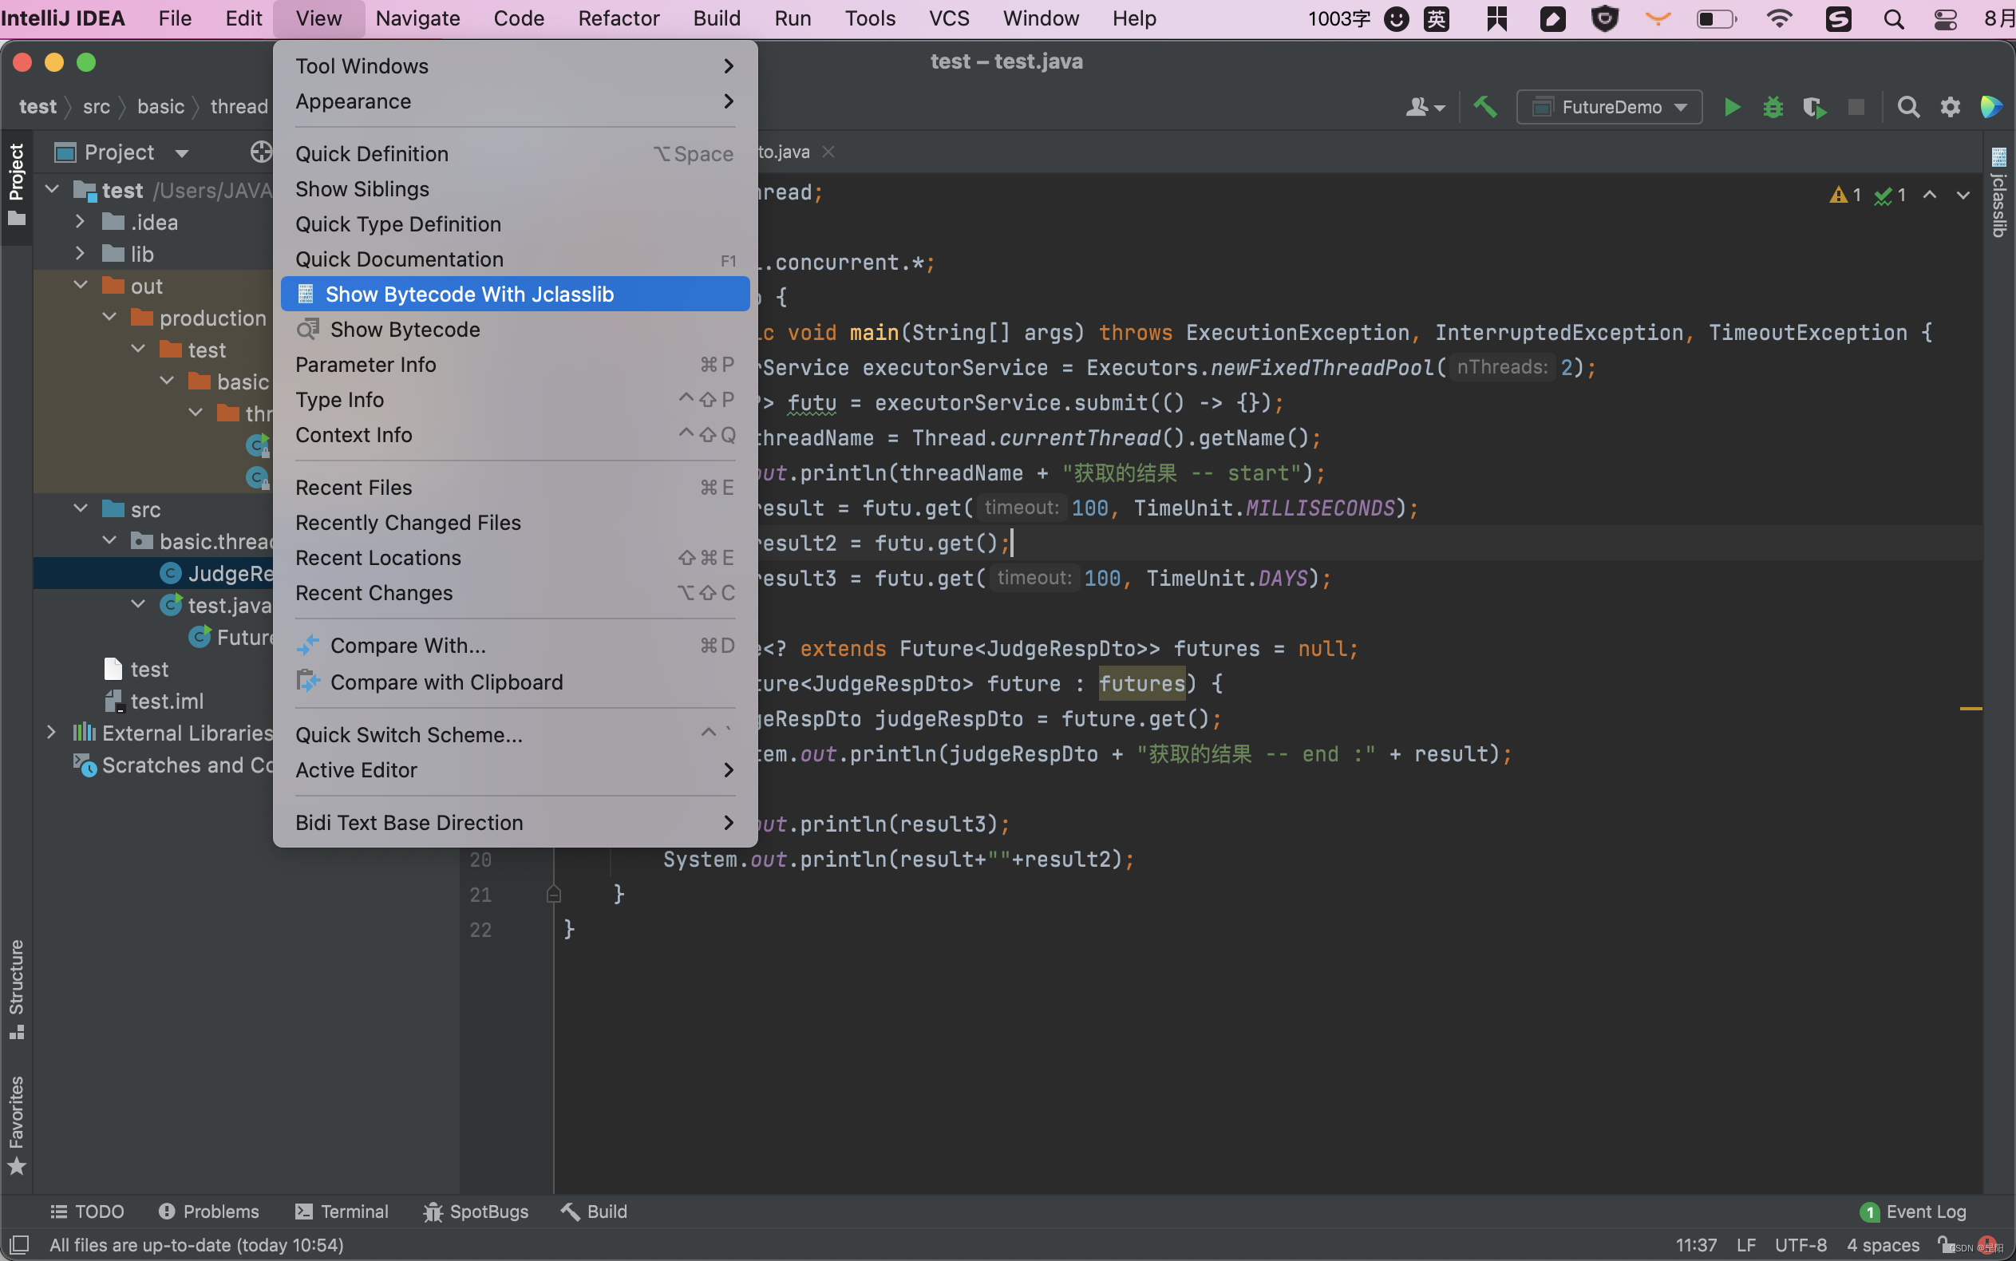Viewport: 2016px width, 1261px height.
Task: Choose Show Bytecode With Jclasslib
Action: pos(468,294)
